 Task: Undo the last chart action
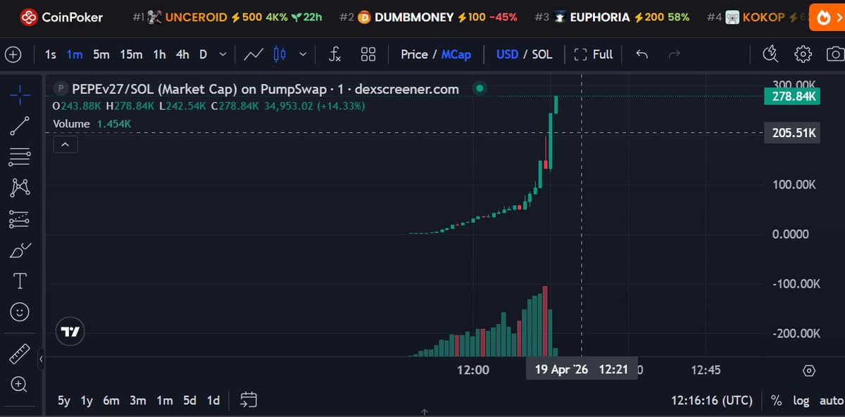click(641, 54)
